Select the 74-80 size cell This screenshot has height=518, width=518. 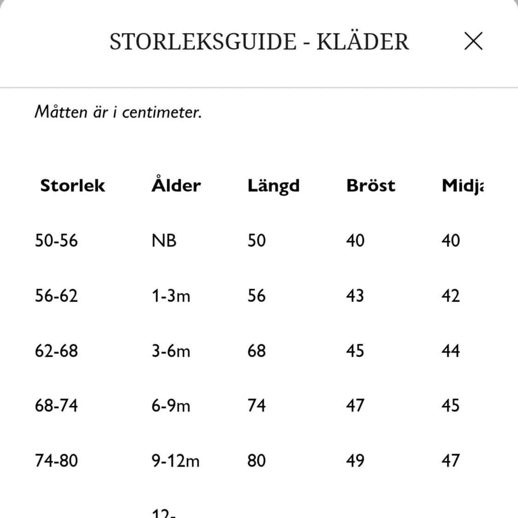pyautogui.click(x=56, y=460)
